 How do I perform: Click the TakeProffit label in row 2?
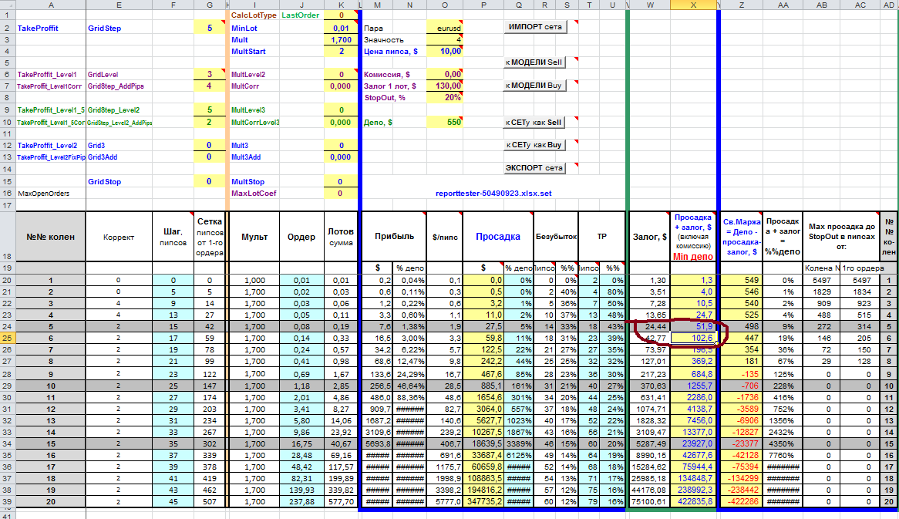pos(38,28)
